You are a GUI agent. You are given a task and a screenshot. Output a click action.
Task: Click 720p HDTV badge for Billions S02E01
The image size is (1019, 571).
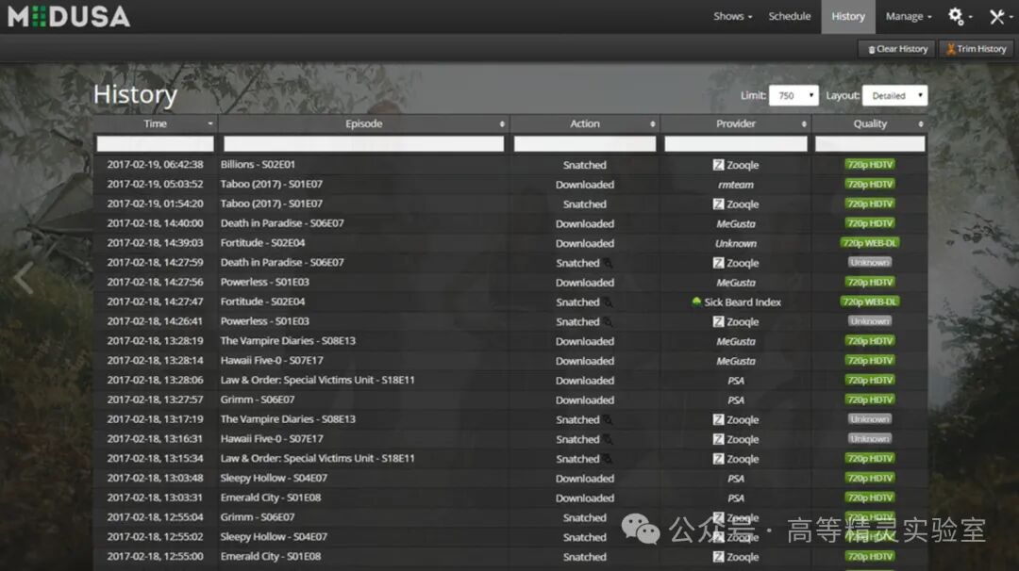click(870, 165)
